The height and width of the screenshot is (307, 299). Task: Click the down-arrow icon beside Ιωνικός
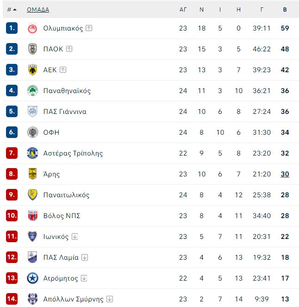click(75, 237)
